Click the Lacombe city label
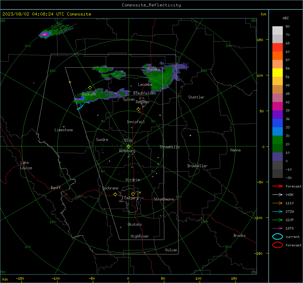303x283 pixels. tap(145, 84)
